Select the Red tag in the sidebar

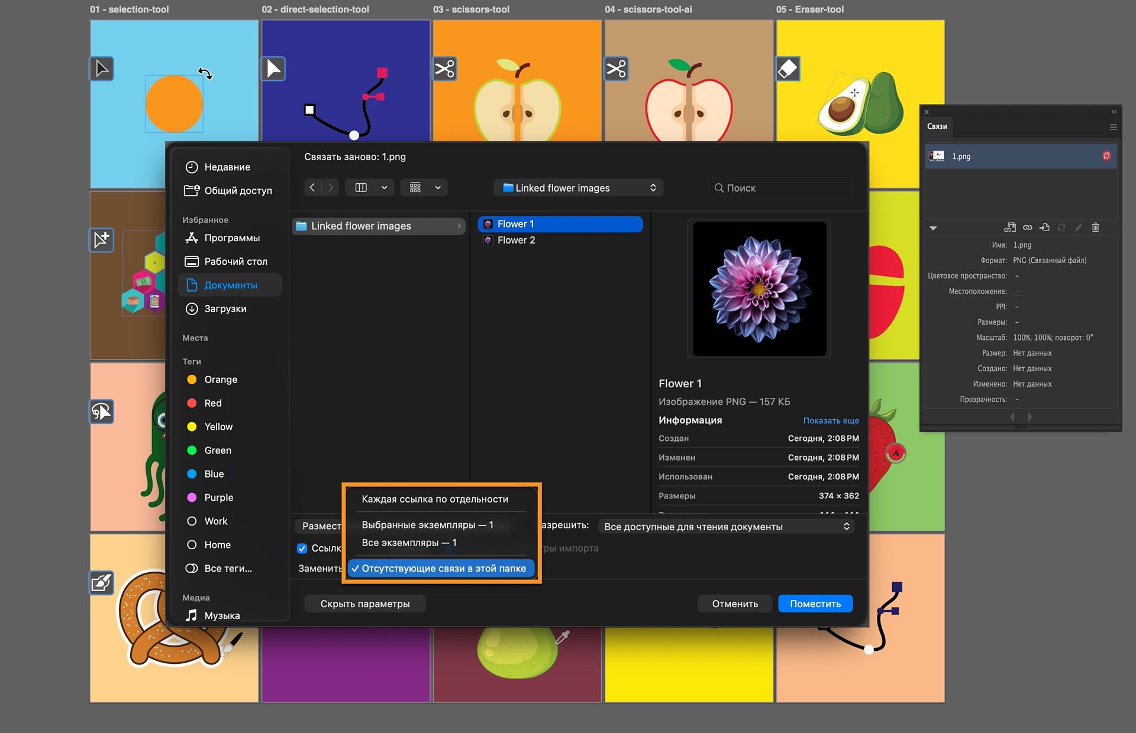(x=204, y=403)
